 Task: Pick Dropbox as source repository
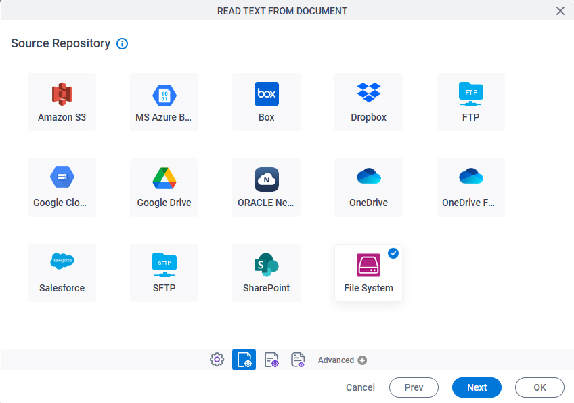[368, 102]
